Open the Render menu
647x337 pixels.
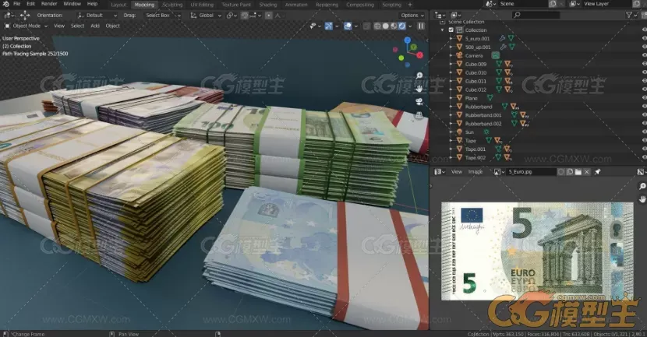[49, 4]
